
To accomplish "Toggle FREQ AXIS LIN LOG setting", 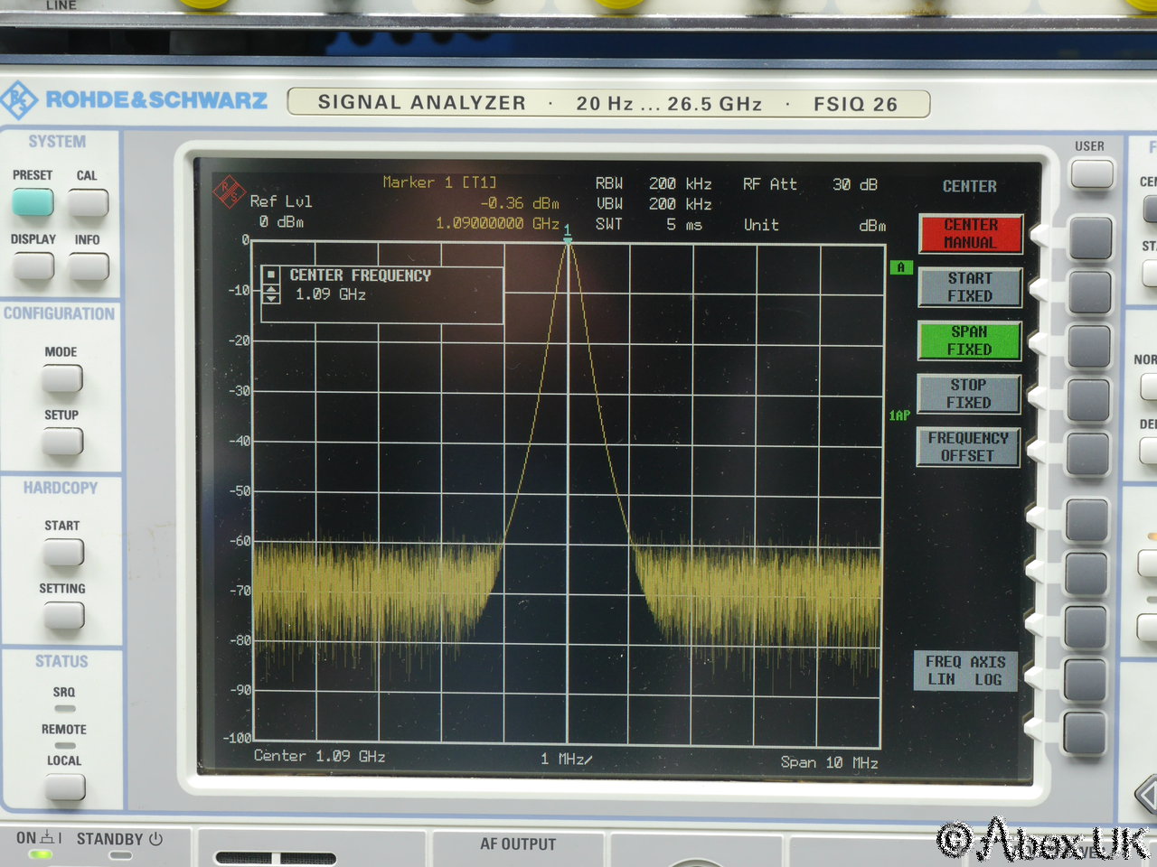I will pyautogui.click(x=964, y=671).
